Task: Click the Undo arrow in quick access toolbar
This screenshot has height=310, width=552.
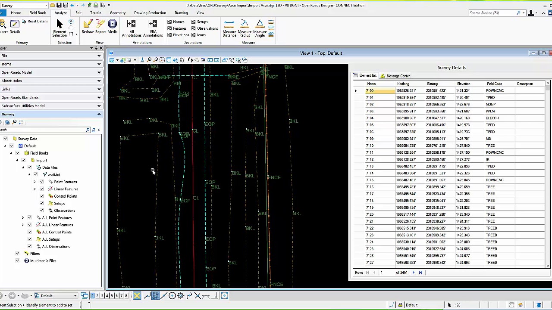Action: coord(72,5)
